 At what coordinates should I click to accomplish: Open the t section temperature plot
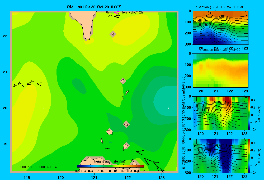[x=220, y=28]
